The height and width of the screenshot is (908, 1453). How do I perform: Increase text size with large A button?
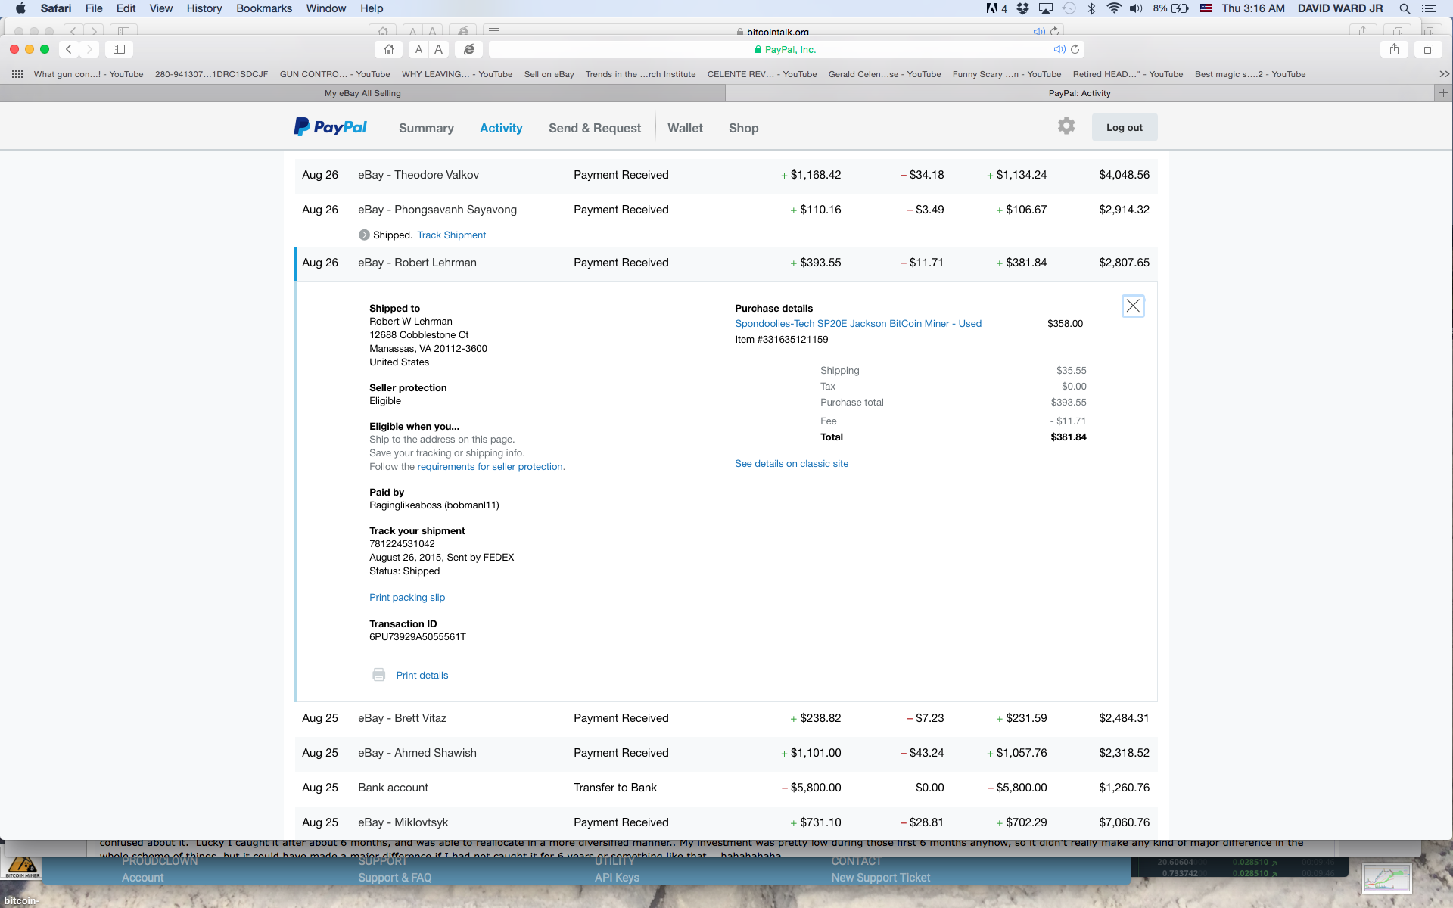[x=438, y=49]
